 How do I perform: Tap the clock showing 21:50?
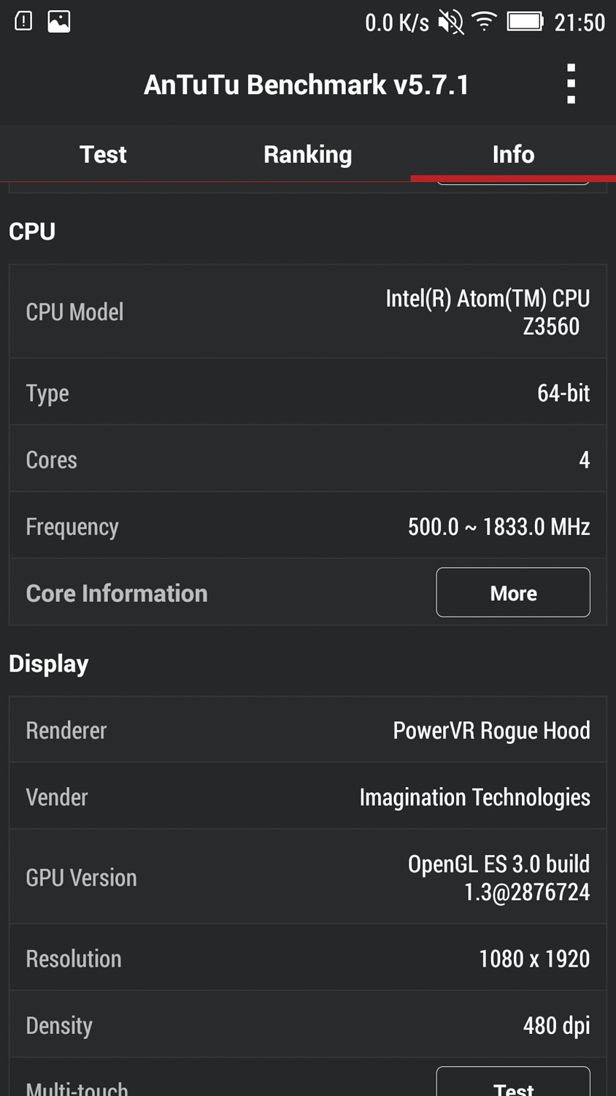[x=580, y=23]
